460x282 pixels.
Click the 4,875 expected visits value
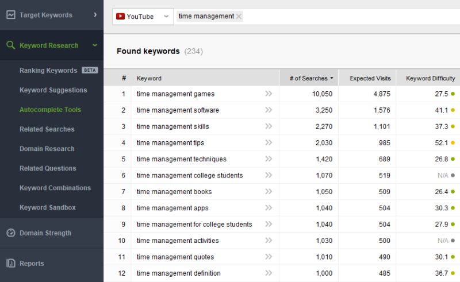tap(382, 94)
